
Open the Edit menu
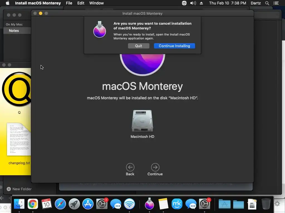pyautogui.click(x=81, y=3)
